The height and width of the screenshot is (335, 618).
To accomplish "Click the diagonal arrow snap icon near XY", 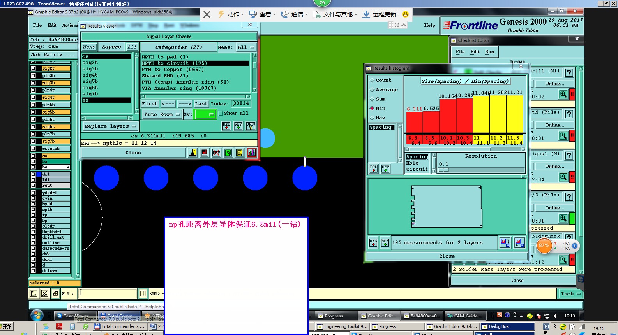I will [34, 293].
